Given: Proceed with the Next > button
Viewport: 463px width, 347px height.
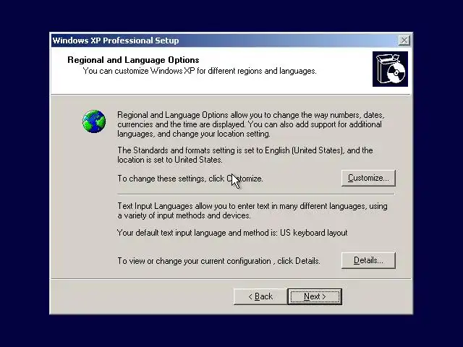Looking at the screenshot, I should 315,296.
